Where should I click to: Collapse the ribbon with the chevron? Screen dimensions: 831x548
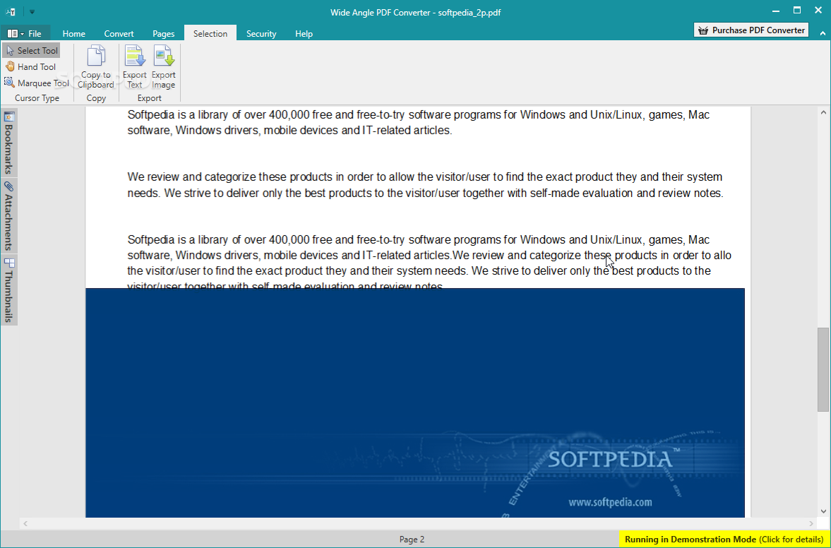click(x=823, y=33)
